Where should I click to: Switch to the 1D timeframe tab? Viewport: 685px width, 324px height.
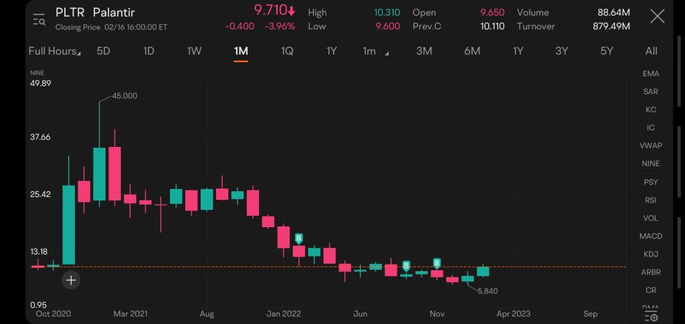point(149,51)
